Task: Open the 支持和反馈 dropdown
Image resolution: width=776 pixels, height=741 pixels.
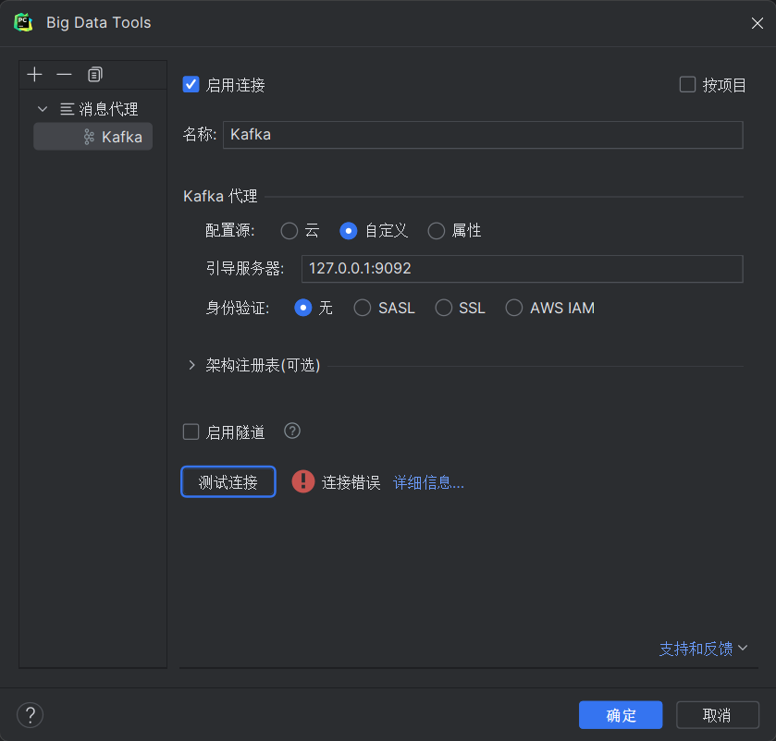Action: point(703,649)
